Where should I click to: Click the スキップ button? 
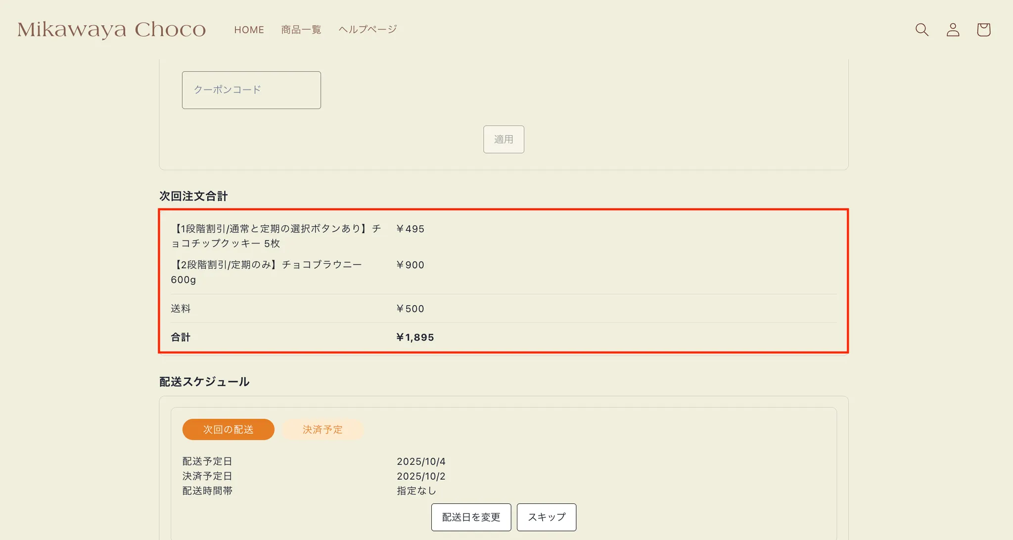tap(546, 517)
